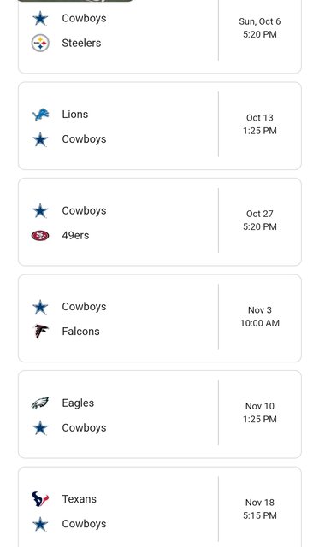319x547 pixels.
Task: Open the Steelers team name link
Action: [x=81, y=44]
